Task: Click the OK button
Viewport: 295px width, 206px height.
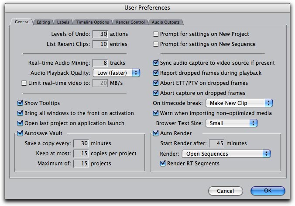Action: (268, 190)
